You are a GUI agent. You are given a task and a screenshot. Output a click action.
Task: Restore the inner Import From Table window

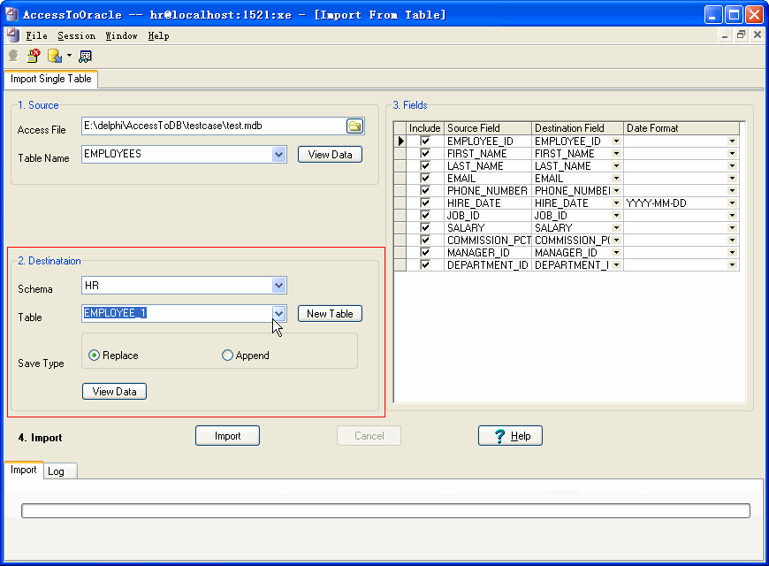pos(741,34)
